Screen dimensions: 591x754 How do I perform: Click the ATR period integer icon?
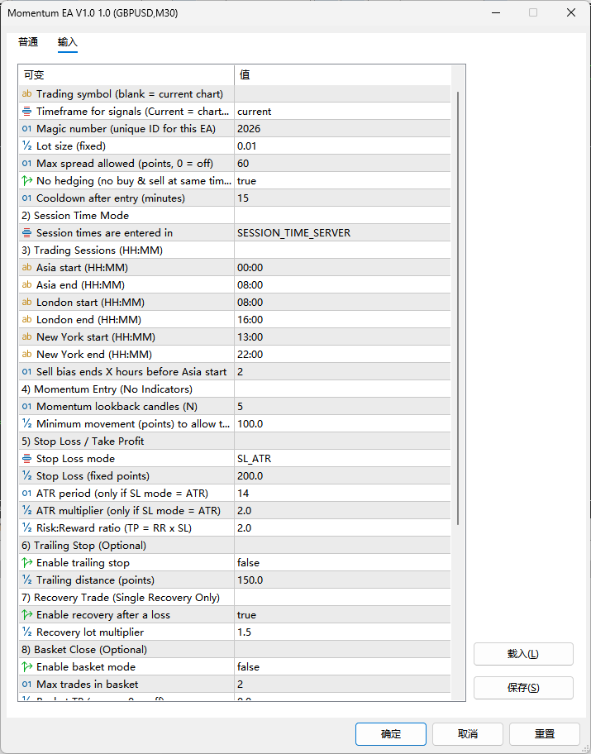tap(26, 494)
